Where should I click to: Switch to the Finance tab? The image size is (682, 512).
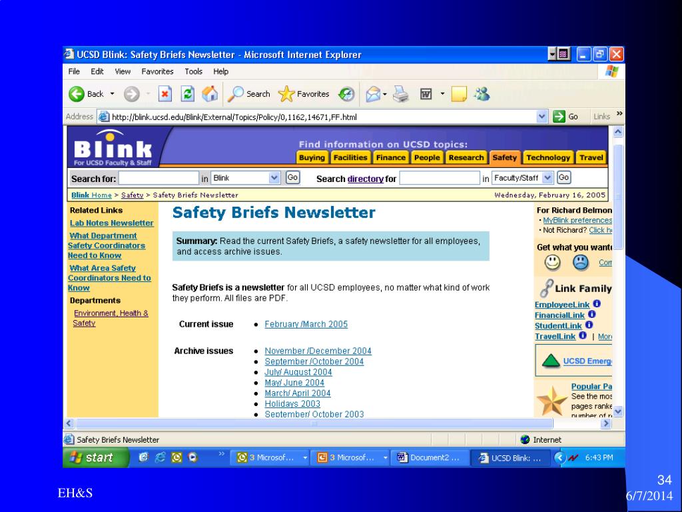(x=390, y=157)
